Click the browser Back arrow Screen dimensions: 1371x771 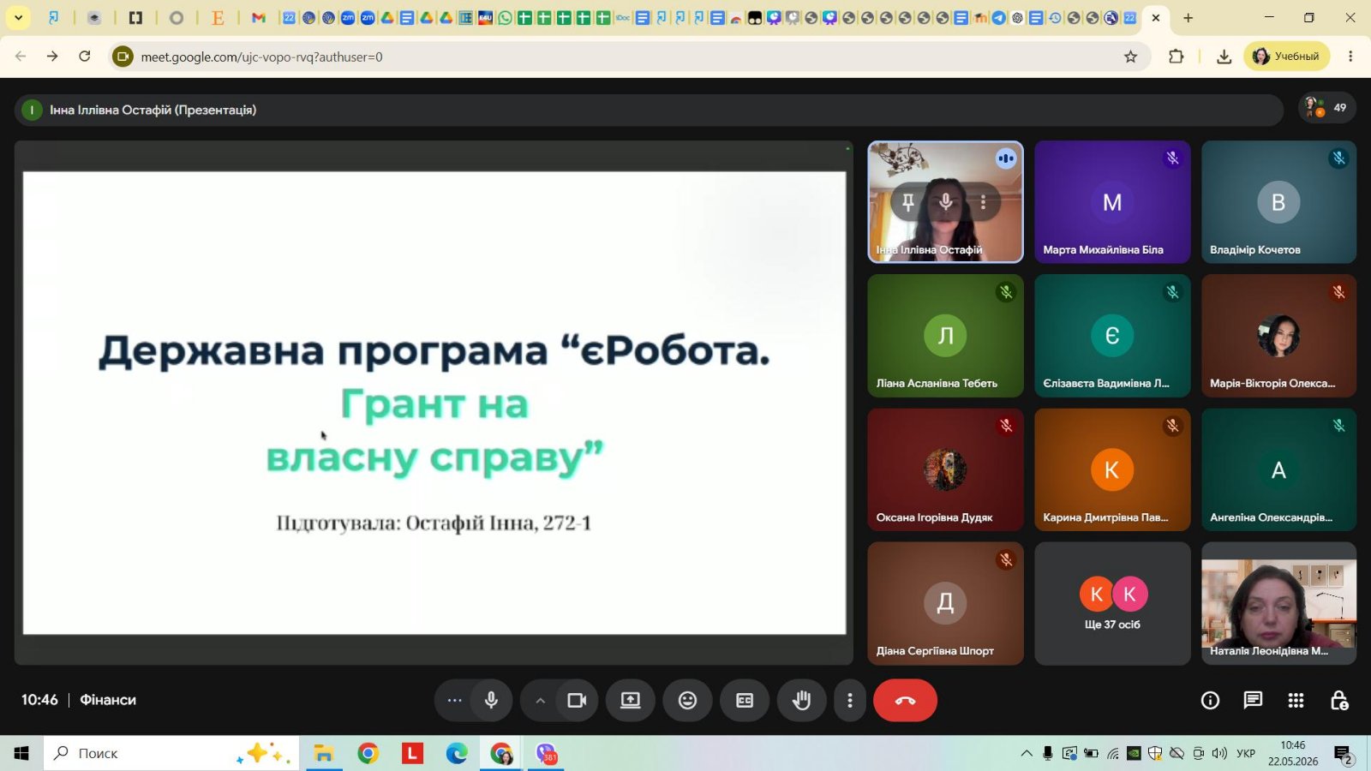tap(21, 57)
